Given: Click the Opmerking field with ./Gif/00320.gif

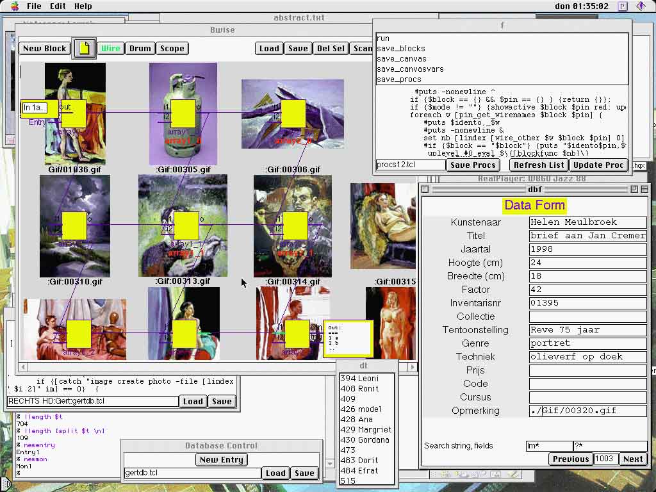Looking at the screenshot, I should coord(588,411).
